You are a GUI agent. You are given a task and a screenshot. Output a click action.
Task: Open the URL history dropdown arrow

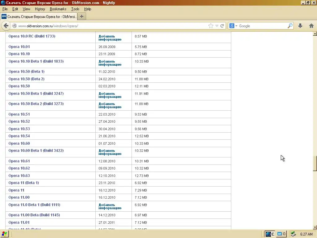tap(217, 26)
